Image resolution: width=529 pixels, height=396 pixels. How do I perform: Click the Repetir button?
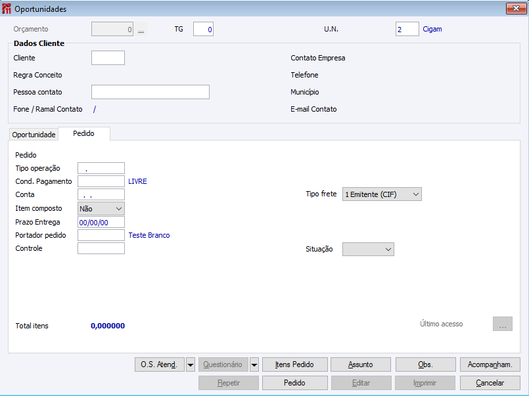[x=229, y=383]
